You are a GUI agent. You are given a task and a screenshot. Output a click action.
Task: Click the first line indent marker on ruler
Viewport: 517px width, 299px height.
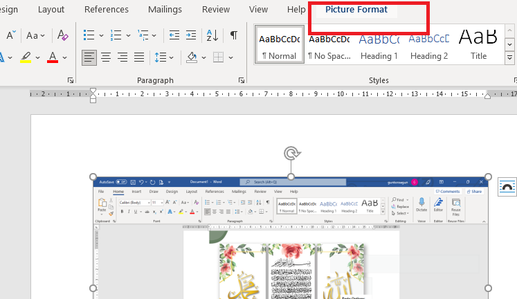click(93, 91)
